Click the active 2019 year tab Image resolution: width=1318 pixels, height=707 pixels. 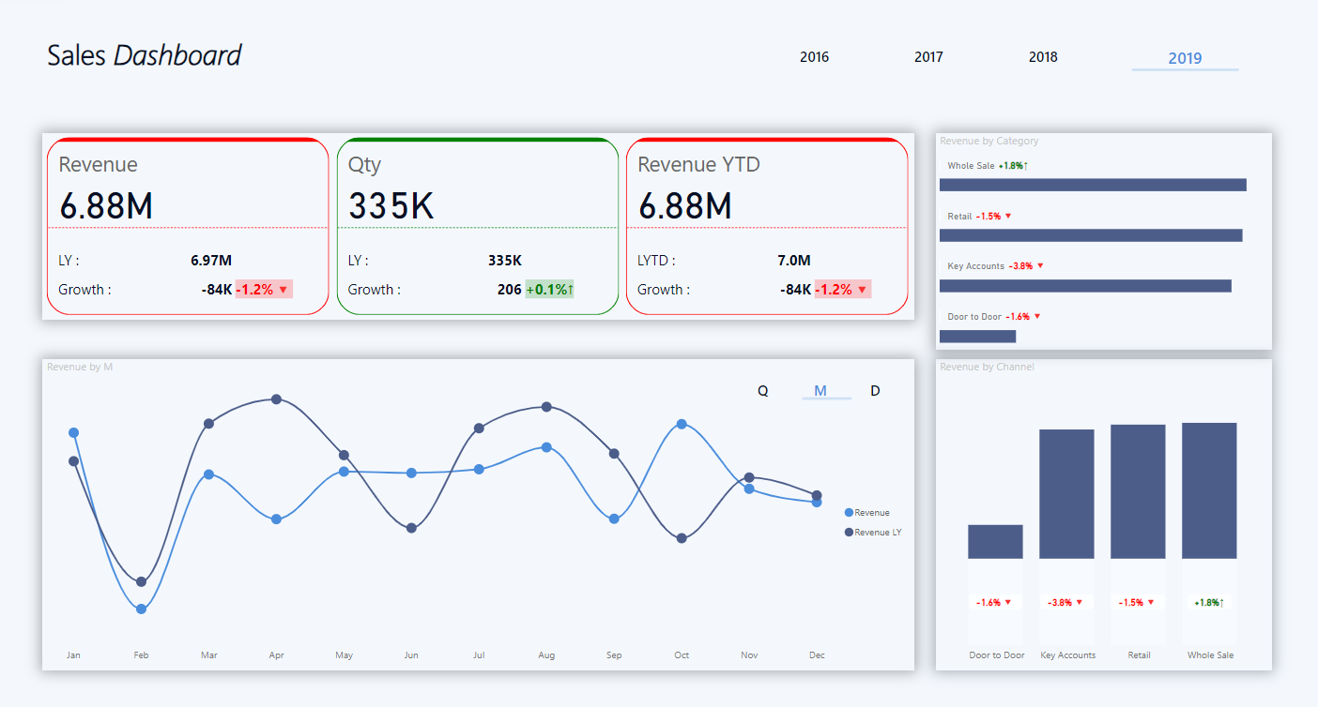1185,58
